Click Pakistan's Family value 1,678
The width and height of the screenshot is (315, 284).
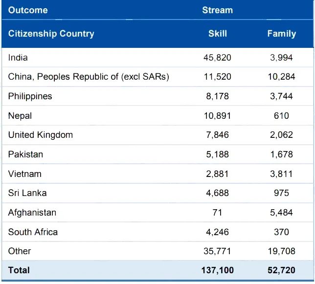[x=281, y=154]
